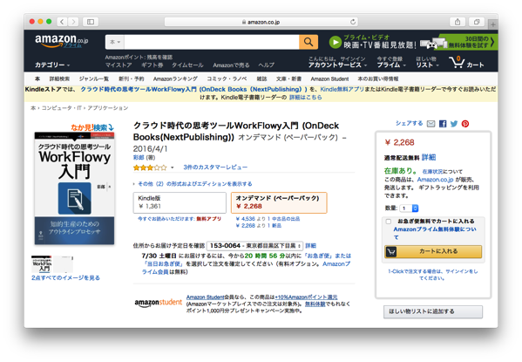The width and height of the screenshot is (522, 362).
Task: Open the Amazonランキング subnav item
Action: [x=175, y=79]
